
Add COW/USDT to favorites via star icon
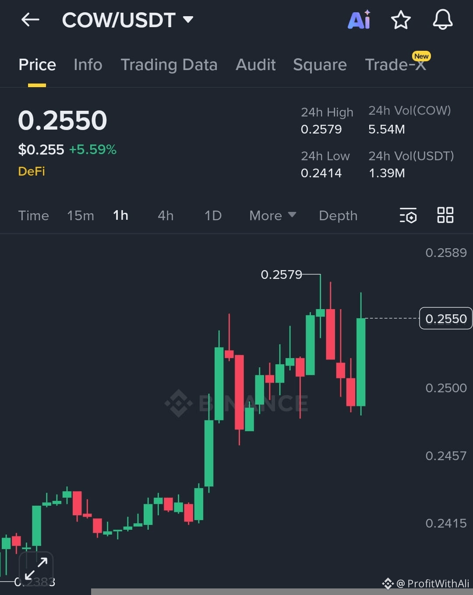pyautogui.click(x=401, y=20)
